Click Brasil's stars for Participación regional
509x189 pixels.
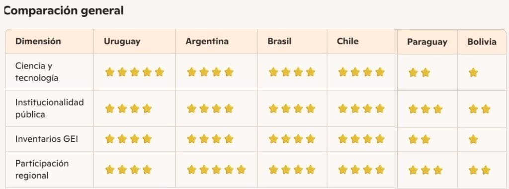click(x=292, y=170)
